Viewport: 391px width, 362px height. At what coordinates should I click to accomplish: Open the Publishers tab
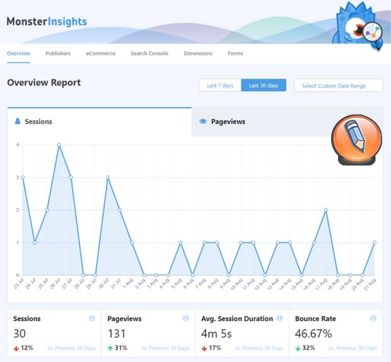pyautogui.click(x=58, y=54)
